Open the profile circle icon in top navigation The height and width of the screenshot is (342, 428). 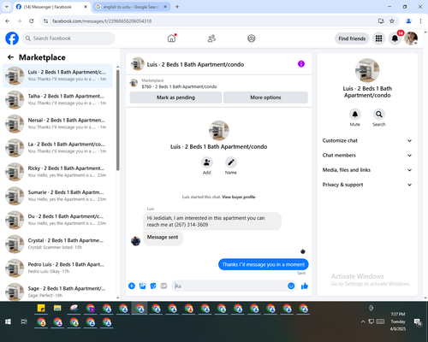[252, 38]
